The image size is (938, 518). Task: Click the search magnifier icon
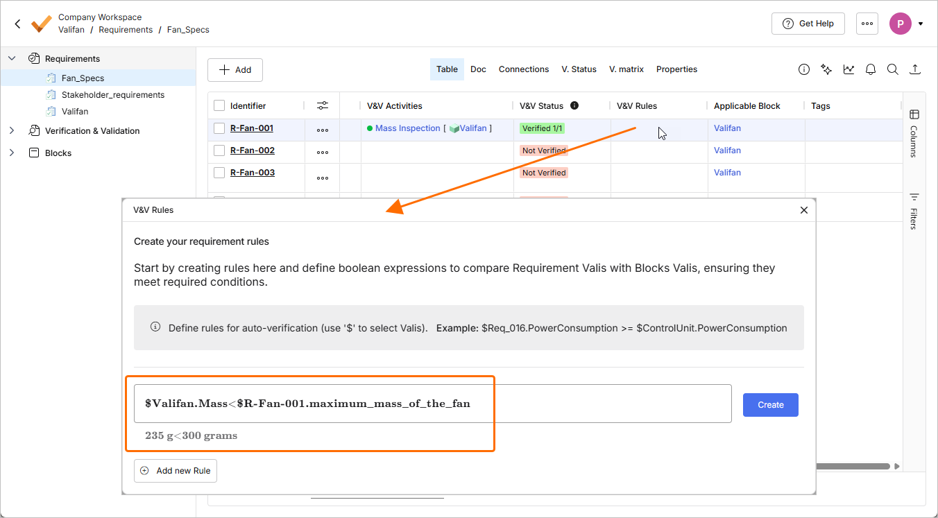pos(893,69)
